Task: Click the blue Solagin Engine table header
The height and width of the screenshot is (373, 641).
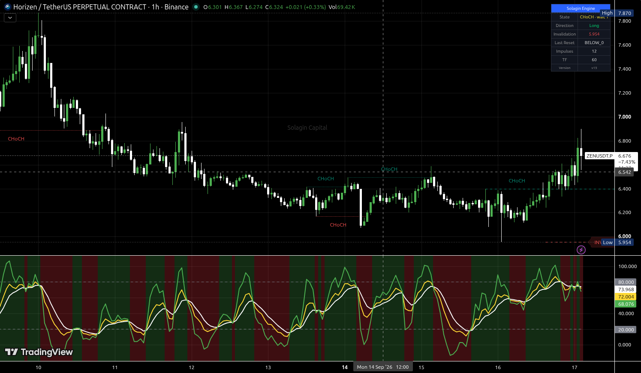Action: 581,8
